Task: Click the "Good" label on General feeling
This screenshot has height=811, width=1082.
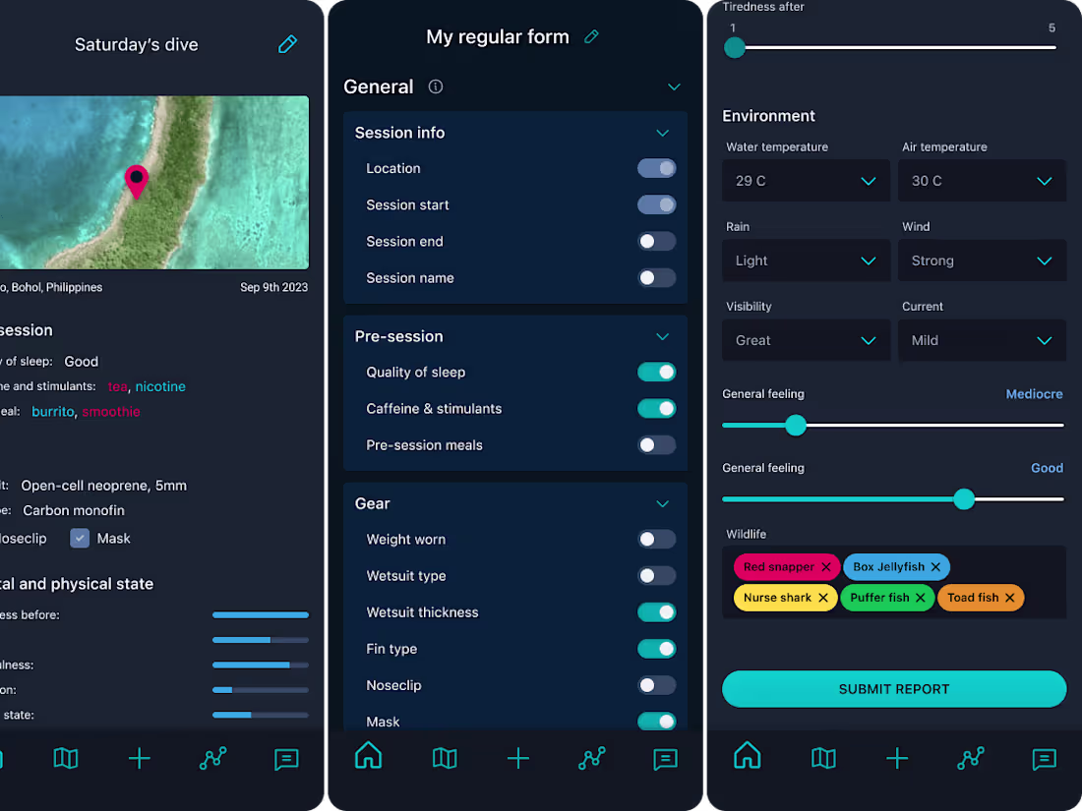Action: coord(1047,468)
